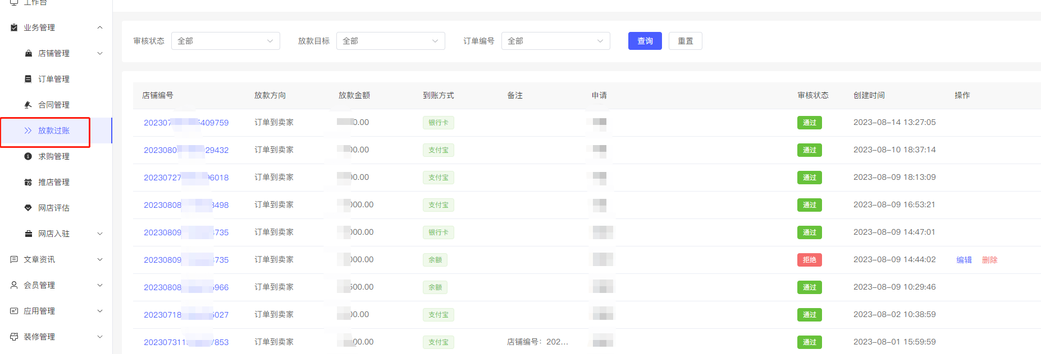Open the 订单编号 dropdown filter
The height and width of the screenshot is (354, 1041).
555,41
